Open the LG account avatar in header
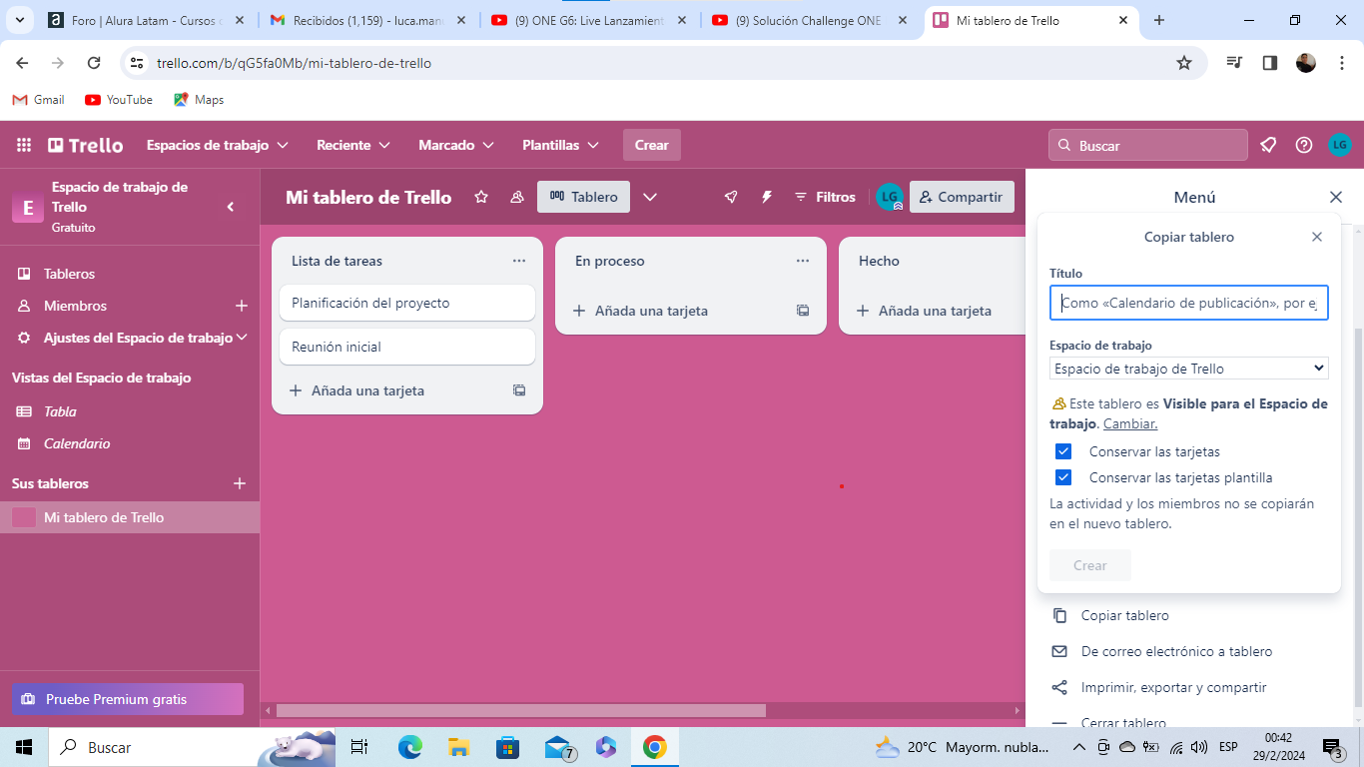This screenshot has width=1364, height=767. coord(1340,145)
